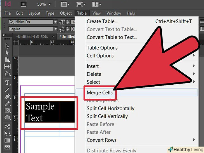Viewport: 204px width, 153px height.
Task: Click the Sample Text table cell
Action: point(42,112)
